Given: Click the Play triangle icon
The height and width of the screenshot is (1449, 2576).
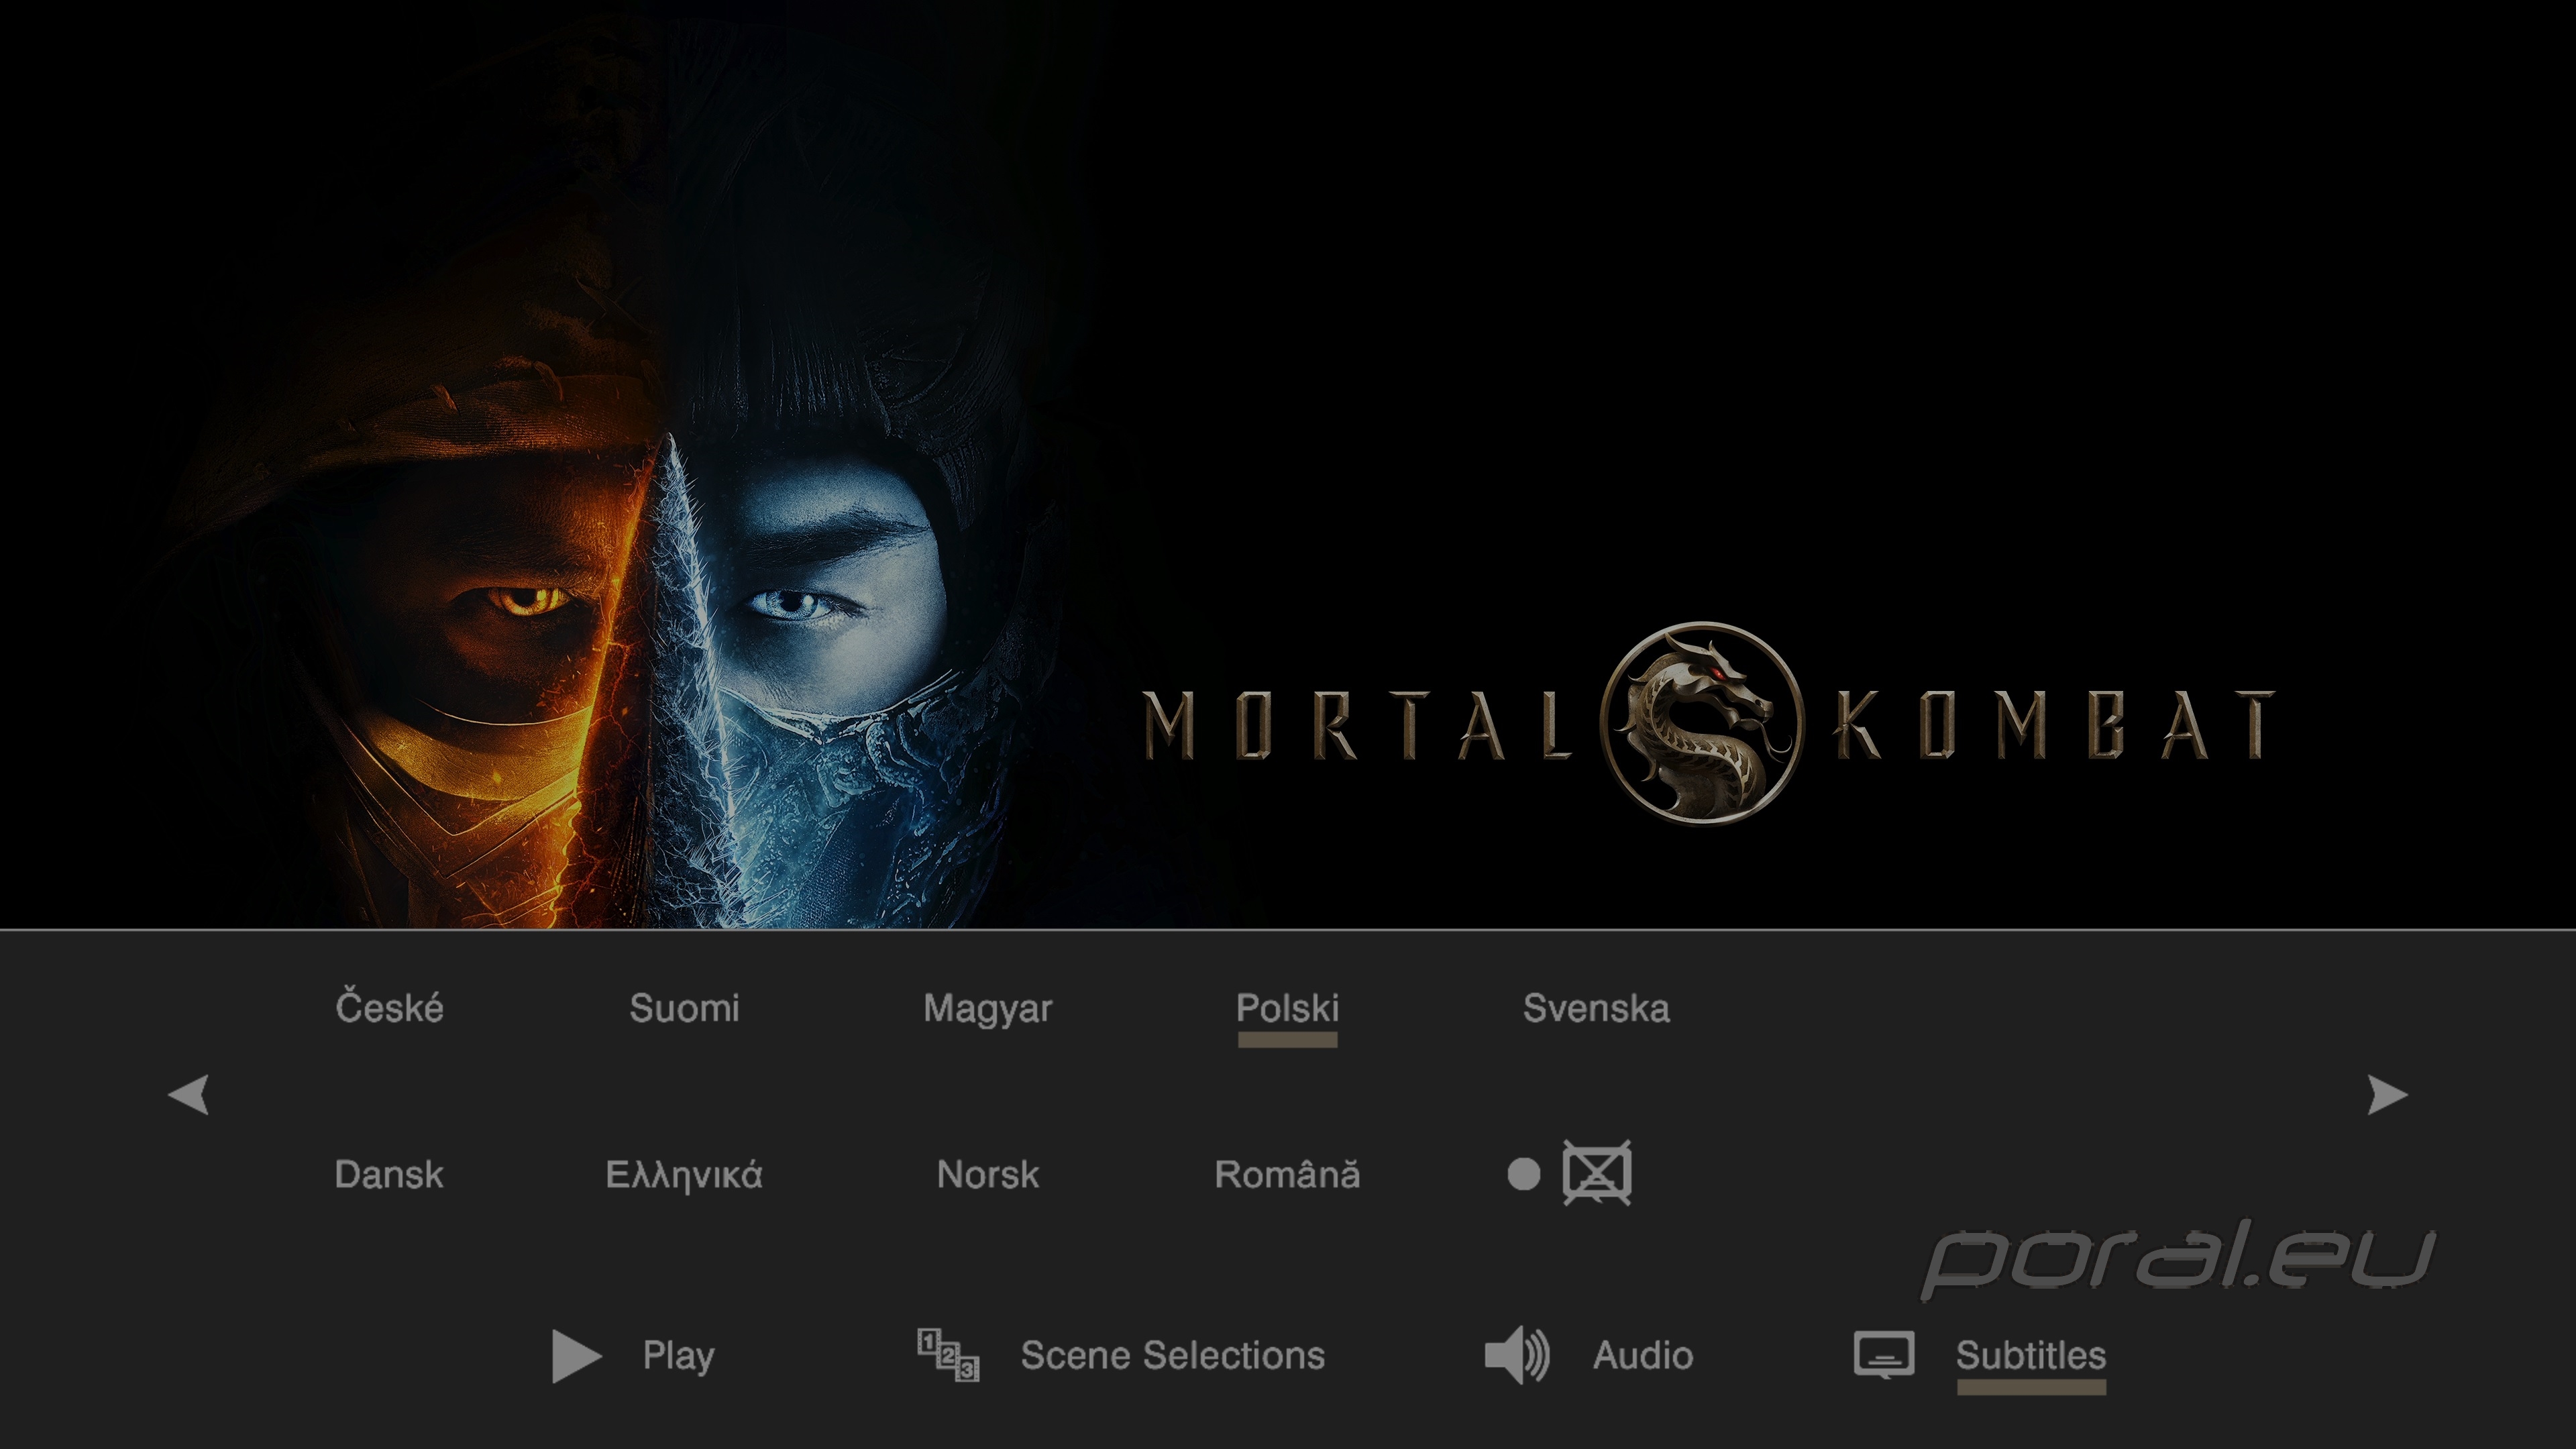Looking at the screenshot, I should pyautogui.click(x=576, y=1356).
